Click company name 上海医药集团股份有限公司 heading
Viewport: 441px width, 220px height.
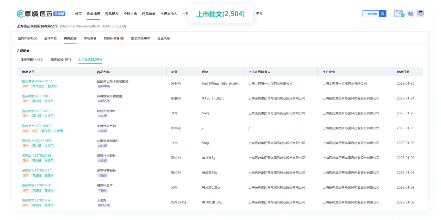[37, 26]
